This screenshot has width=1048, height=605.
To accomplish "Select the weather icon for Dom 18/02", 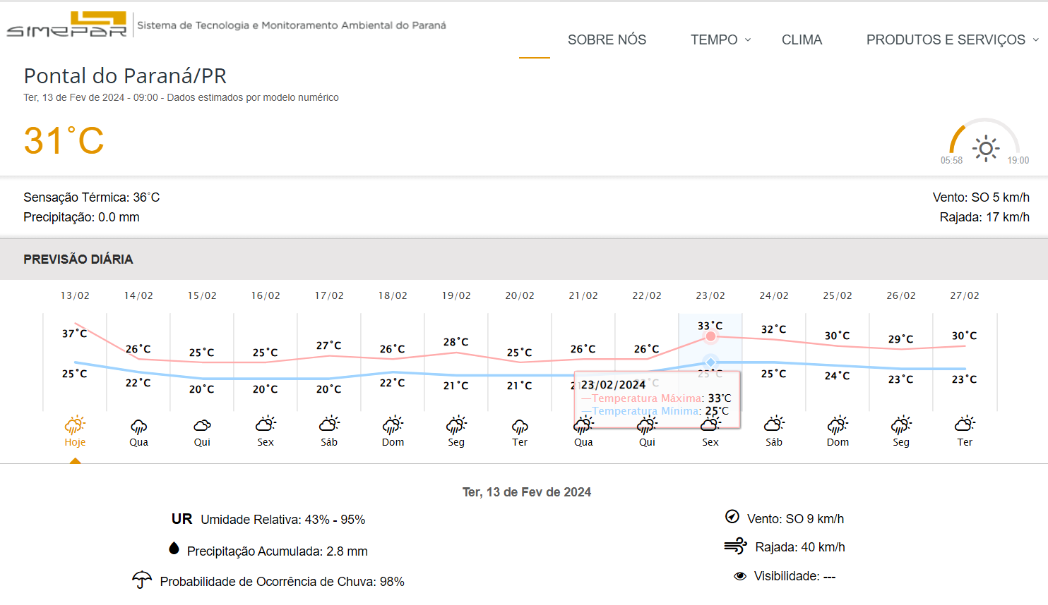I will 393,424.
